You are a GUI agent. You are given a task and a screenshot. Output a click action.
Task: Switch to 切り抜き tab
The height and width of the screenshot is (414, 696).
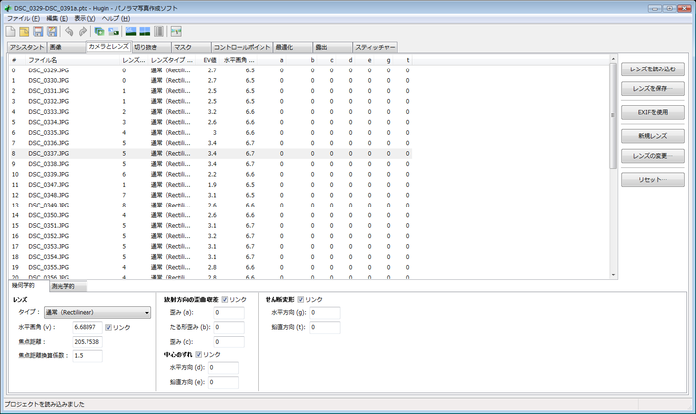click(152, 47)
